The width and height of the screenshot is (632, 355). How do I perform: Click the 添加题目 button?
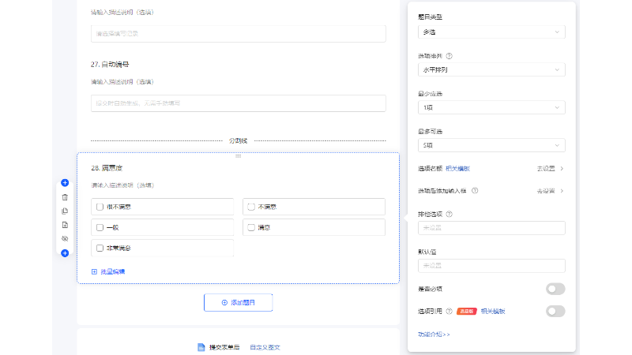(239, 303)
